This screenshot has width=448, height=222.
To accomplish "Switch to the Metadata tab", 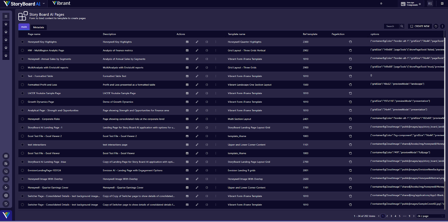I will 38,27.
